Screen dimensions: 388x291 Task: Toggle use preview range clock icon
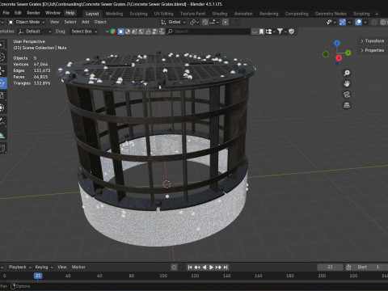coord(348,268)
